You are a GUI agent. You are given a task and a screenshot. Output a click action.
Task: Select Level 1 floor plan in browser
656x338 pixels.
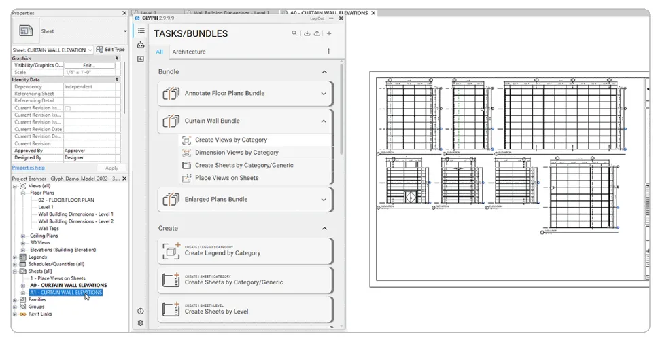pyautogui.click(x=46, y=207)
